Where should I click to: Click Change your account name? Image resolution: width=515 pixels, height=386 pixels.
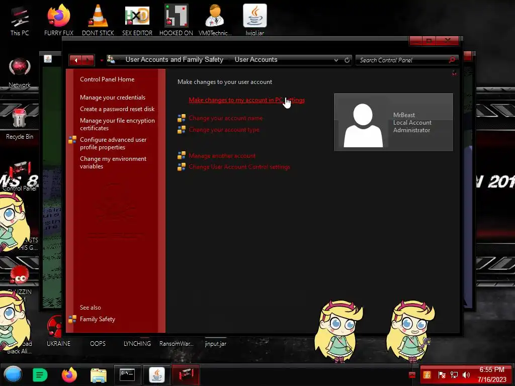click(225, 118)
